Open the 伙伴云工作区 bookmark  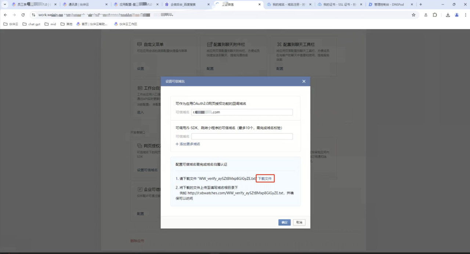click(125, 24)
